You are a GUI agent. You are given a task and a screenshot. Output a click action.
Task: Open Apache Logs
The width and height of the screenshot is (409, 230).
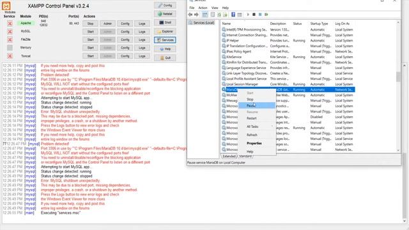(x=142, y=24)
